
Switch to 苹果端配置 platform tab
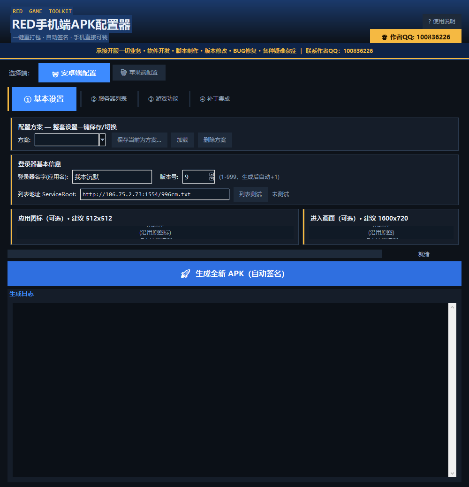coord(139,73)
